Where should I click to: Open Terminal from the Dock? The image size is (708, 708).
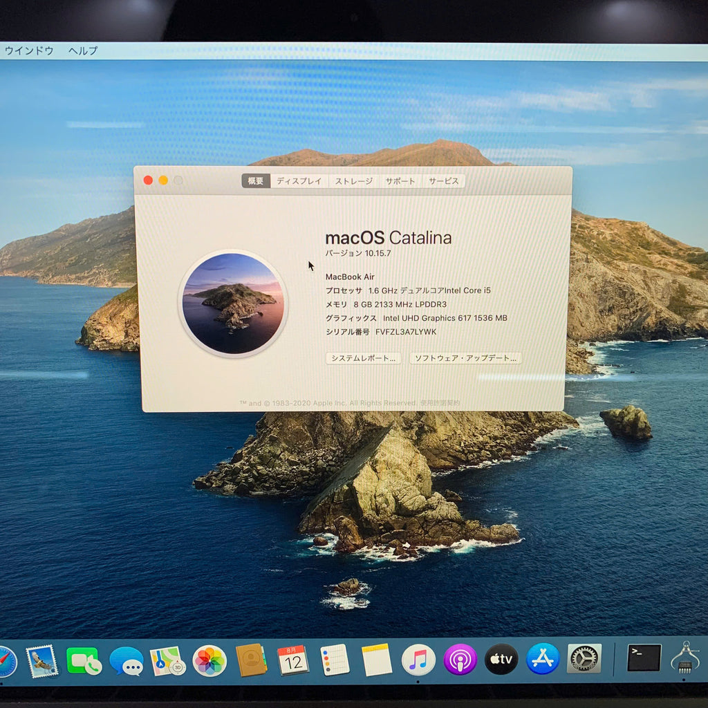coord(644,658)
